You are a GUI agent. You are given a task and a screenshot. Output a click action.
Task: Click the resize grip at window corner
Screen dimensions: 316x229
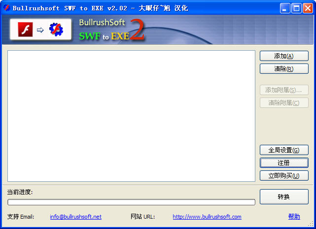[311, 224]
